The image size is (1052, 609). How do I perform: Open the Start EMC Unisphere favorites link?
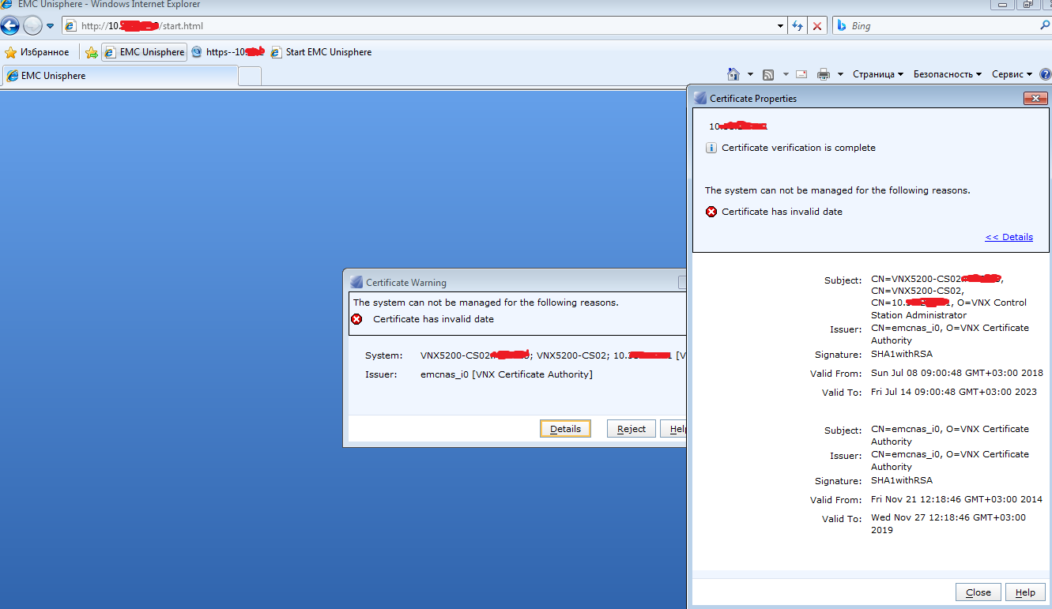click(x=321, y=52)
